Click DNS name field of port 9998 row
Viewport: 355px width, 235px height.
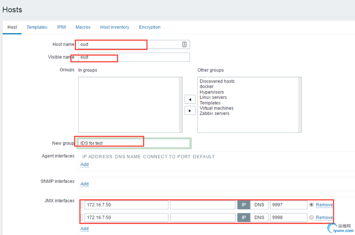coord(203,217)
